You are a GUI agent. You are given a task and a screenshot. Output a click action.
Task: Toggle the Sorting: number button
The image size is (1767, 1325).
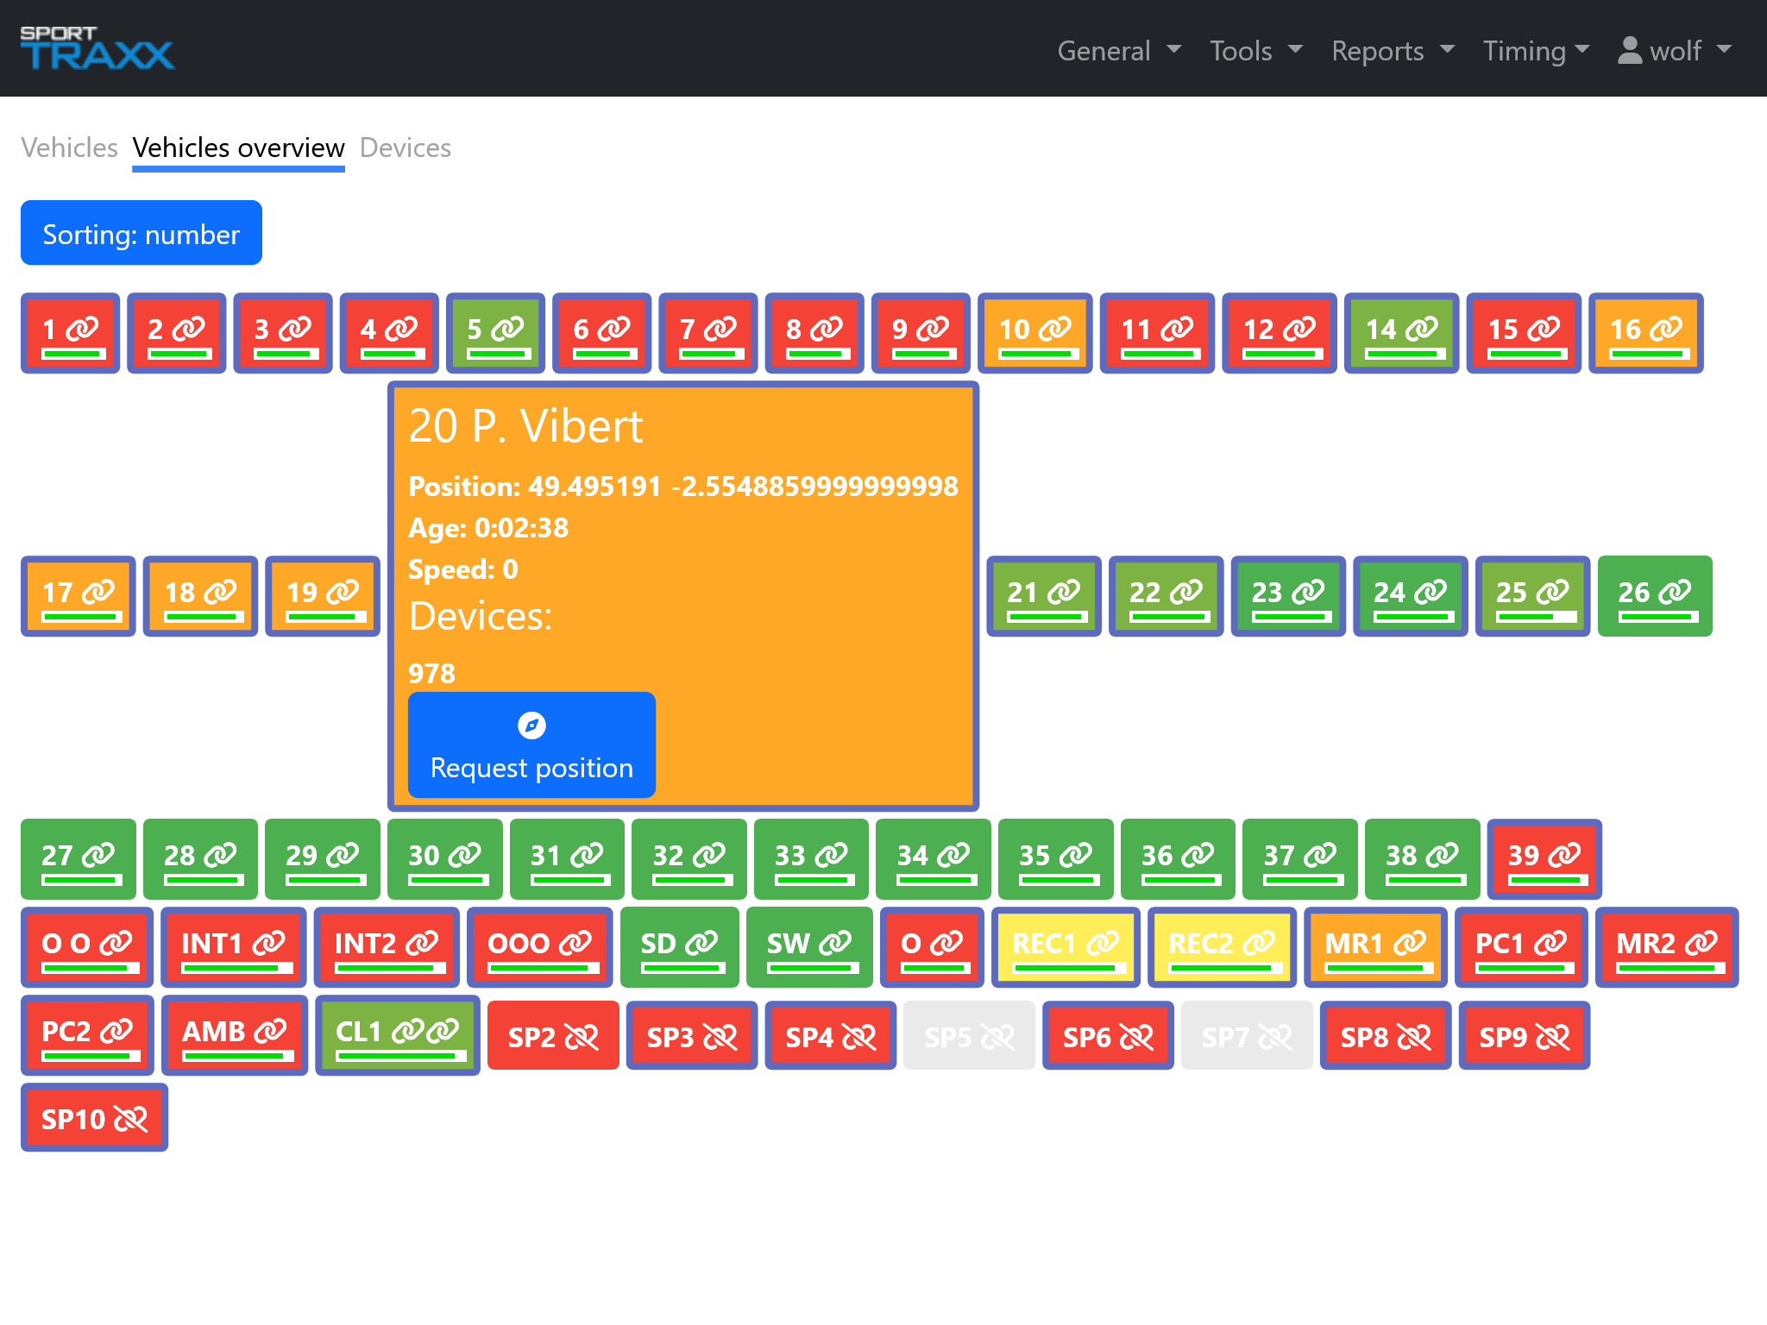(x=141, y=234)
